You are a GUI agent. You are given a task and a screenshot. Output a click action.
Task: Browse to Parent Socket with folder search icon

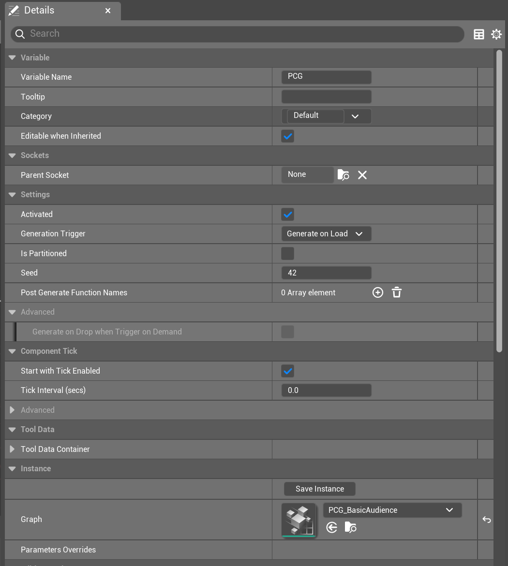[343, 175]
